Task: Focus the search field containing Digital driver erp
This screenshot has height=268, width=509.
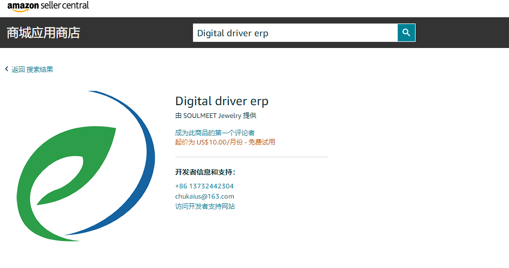Action: pos(295,33)
